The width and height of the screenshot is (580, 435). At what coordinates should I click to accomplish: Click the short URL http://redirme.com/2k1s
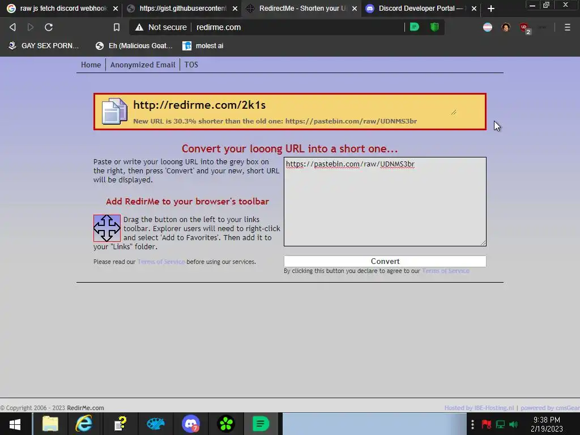click(199, 105)
